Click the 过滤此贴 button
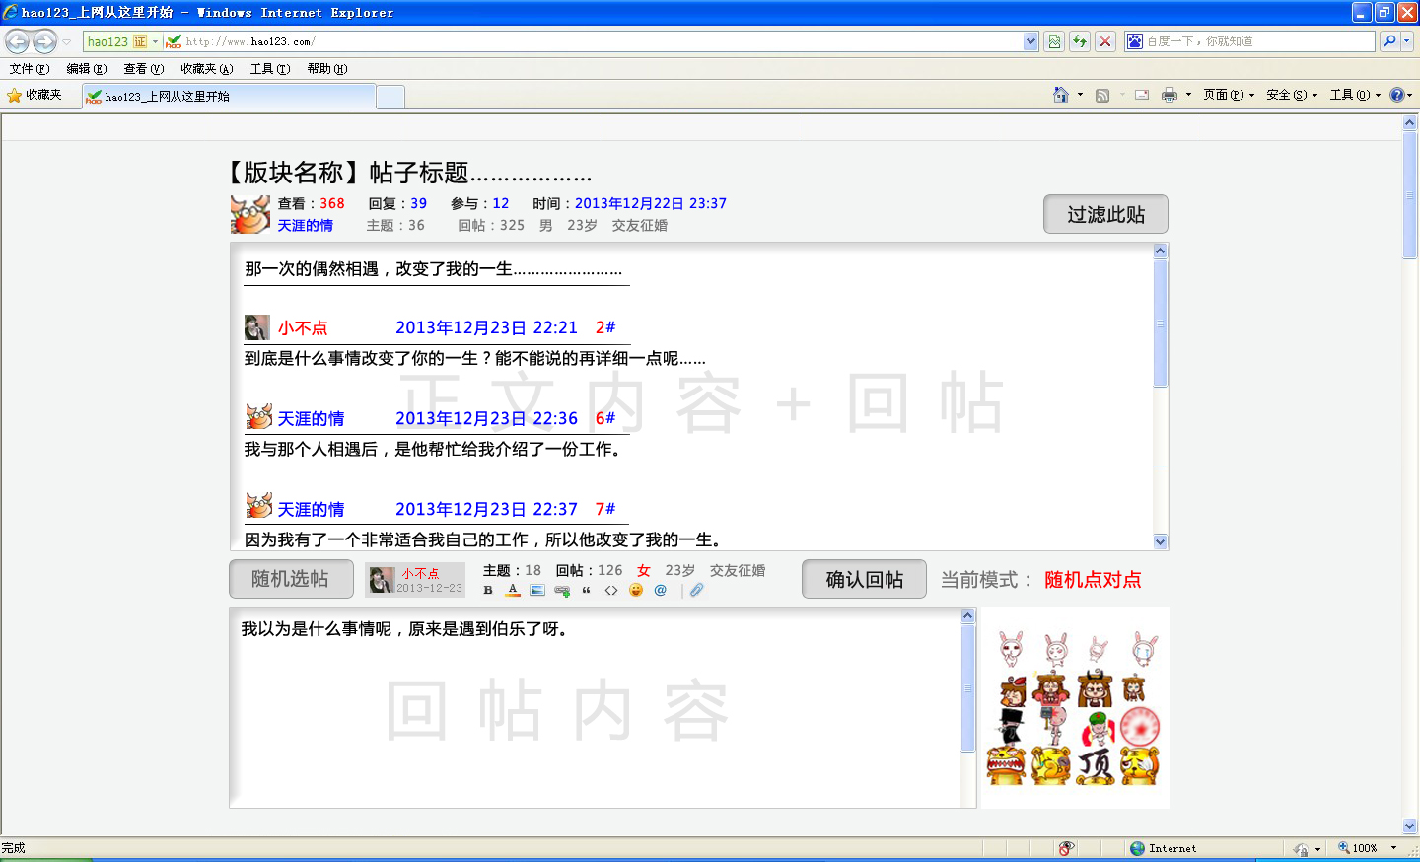This screenshot has height=862, width=1420. 1105,214
